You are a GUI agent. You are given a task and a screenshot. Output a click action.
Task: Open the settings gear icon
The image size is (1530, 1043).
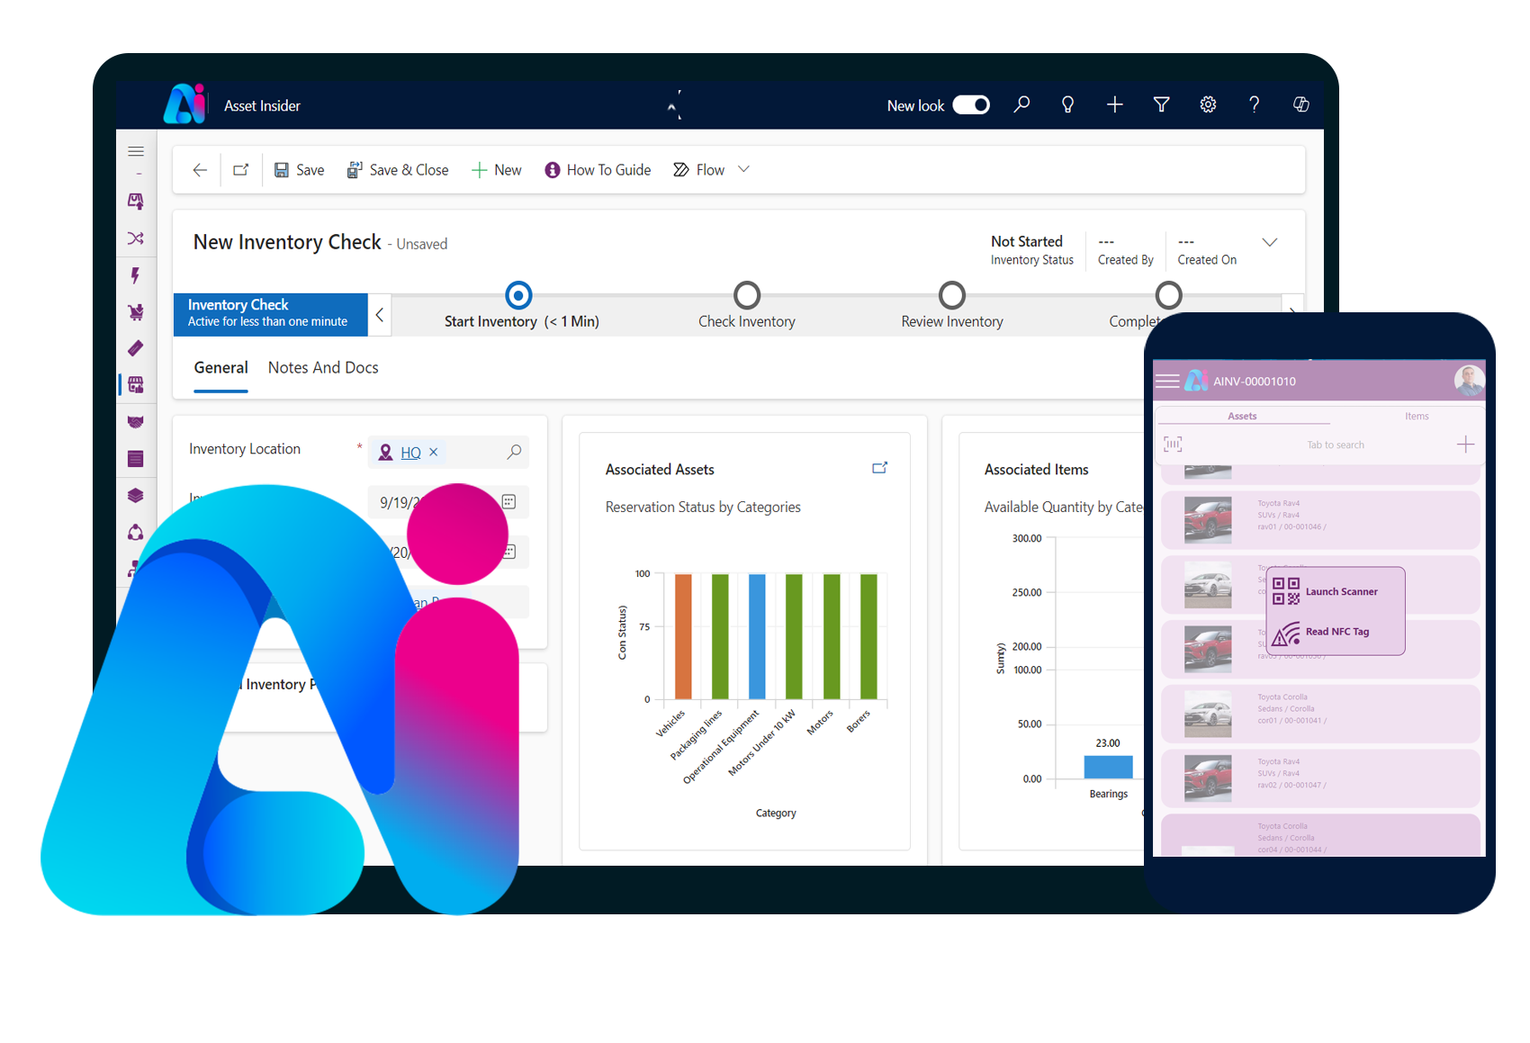[x=1208, y=104]
